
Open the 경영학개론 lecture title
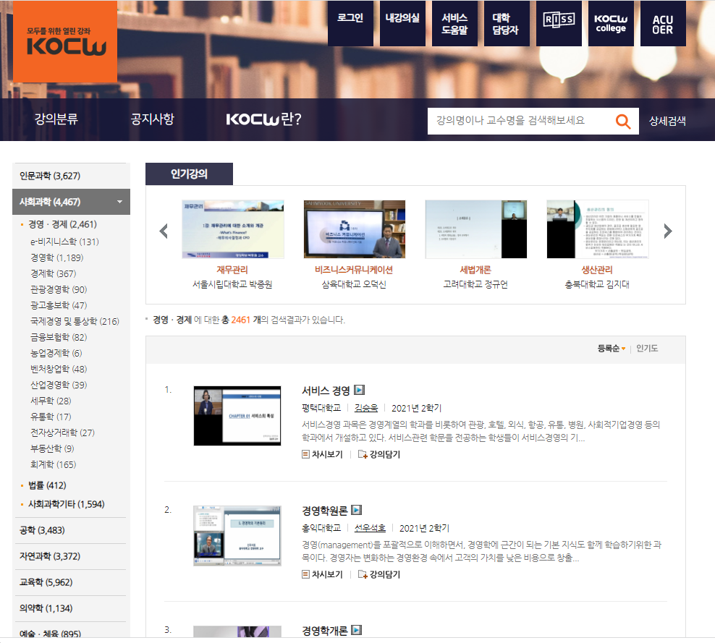[325, 631]
